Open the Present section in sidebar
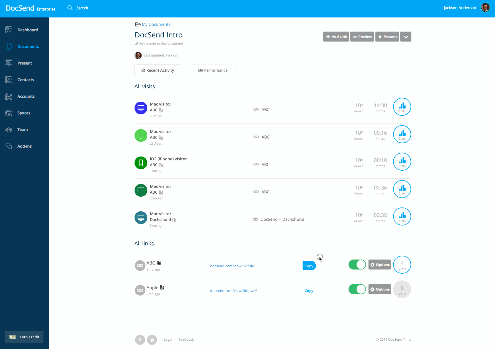 coord(24,63)
